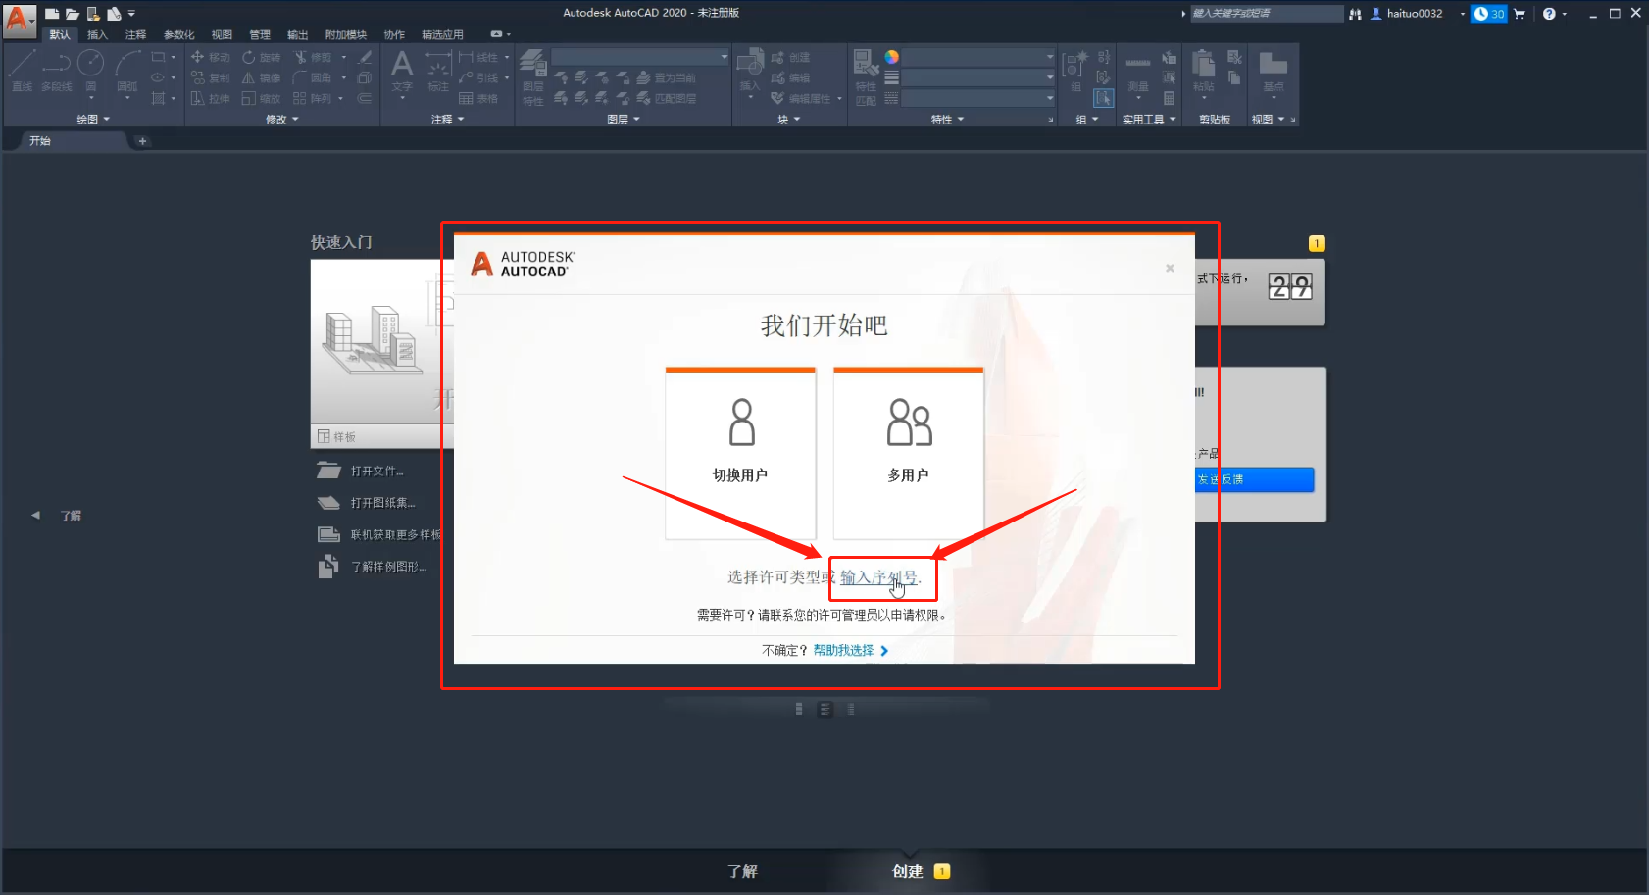Image resolution: width=1649 pixels, height=895 pixels.
Task: Switch to the 管理 ribbon tab
Action: pyautogui.click(x=260, y=34)
